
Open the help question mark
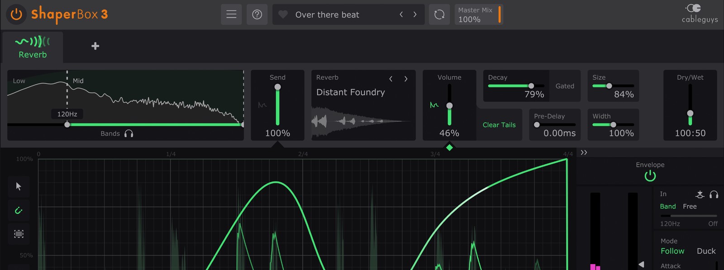(257, 14)
